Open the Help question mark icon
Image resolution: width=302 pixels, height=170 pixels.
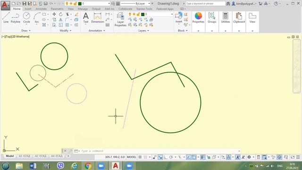(x=276, y=3)
